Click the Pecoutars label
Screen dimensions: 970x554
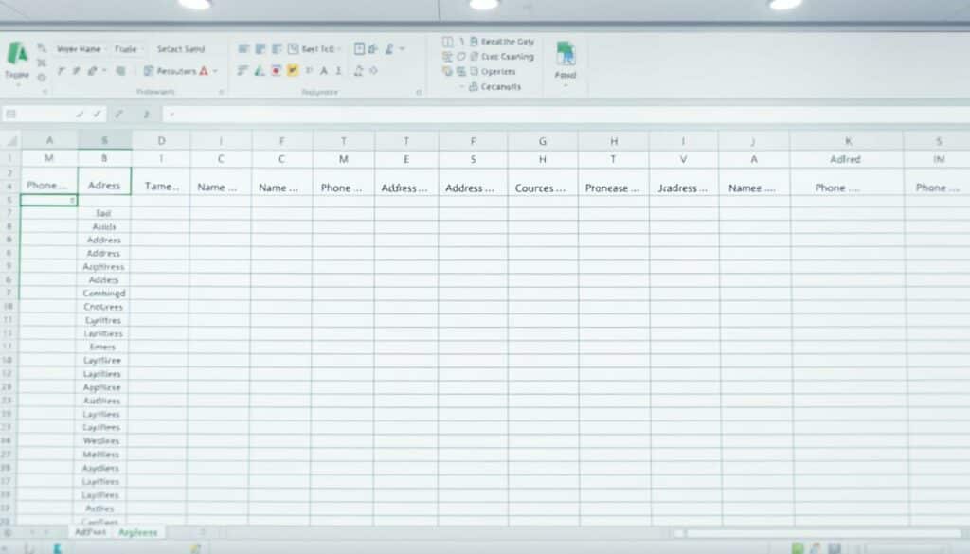tap(176, 71)
